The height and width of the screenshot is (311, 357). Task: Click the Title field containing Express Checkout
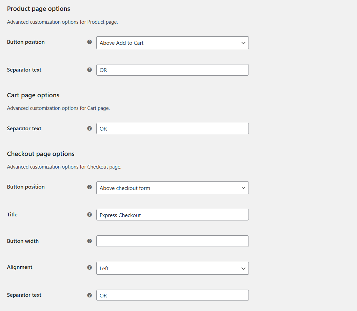(x=172, y=215)
